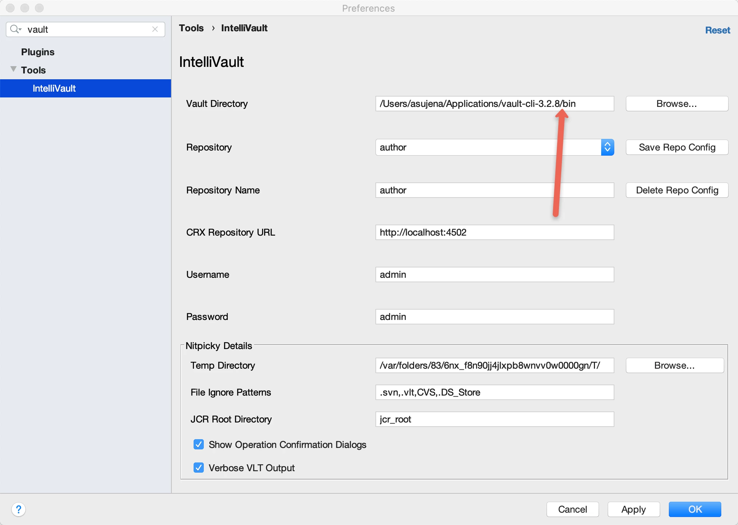Viewport: 738px width, 525px height.
Task: Click Save Repo Config button
Action: point(676,147)
